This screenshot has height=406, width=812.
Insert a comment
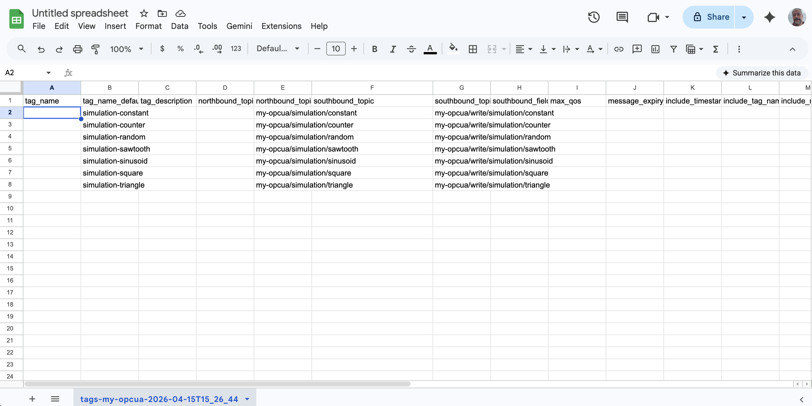coord(637,49)
